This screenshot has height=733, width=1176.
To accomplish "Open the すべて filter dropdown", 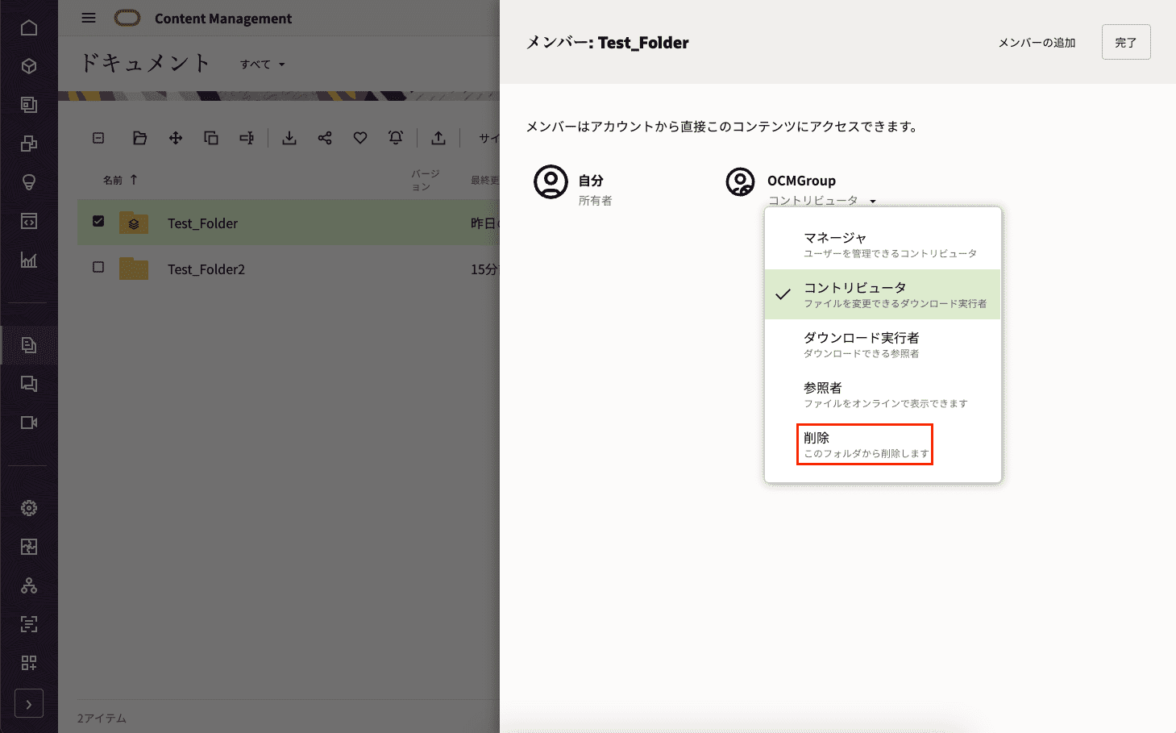I will tap(263, 65).
